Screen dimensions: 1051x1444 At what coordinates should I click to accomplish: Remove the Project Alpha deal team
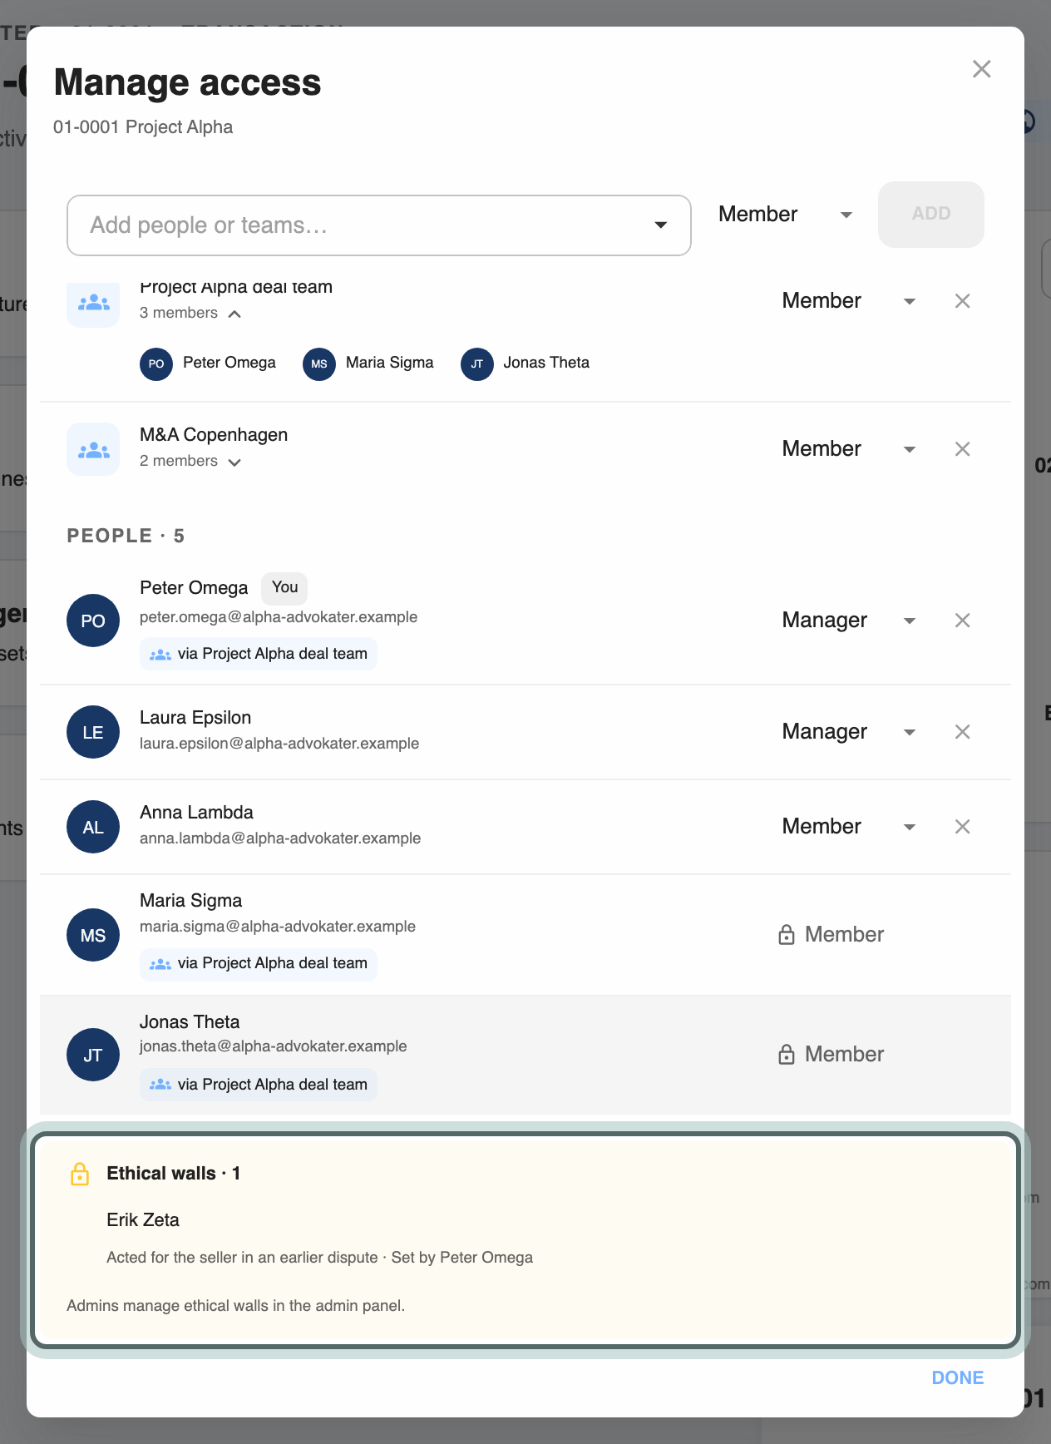[963, 301]
